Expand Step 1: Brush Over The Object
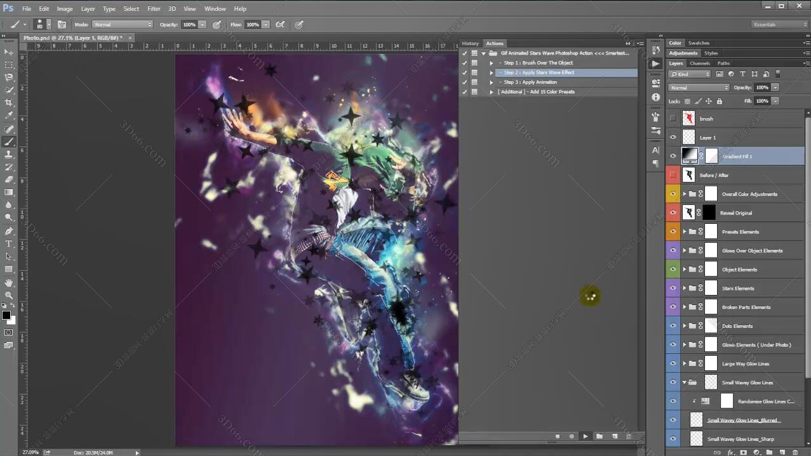Screen dimensions: 811x456 [491, 63]
